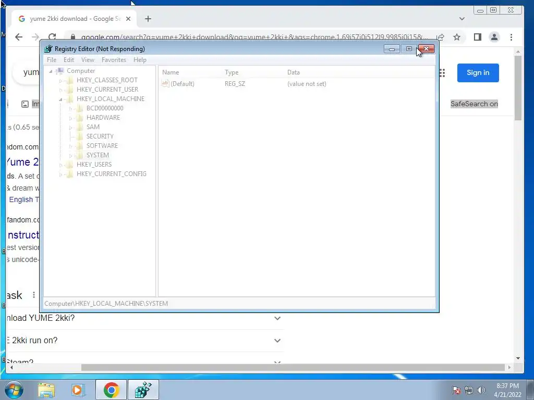The height and width of the screenshot is (400, 534).
Task: Select the "(value not set)" data cell
Action: coord(307,84)
